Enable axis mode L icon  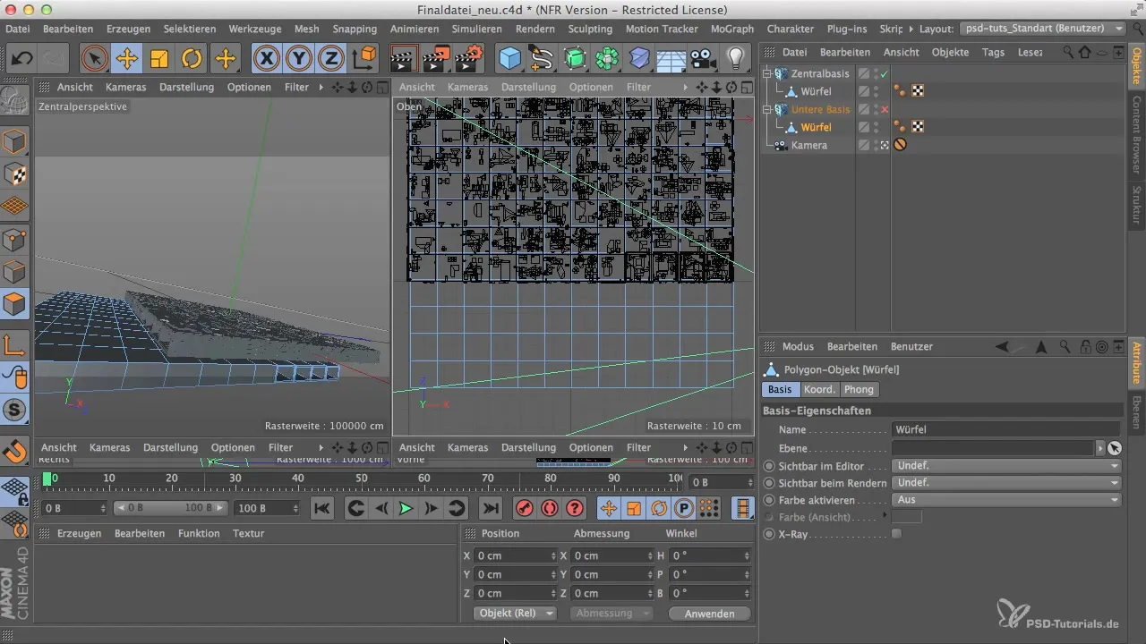15,344
